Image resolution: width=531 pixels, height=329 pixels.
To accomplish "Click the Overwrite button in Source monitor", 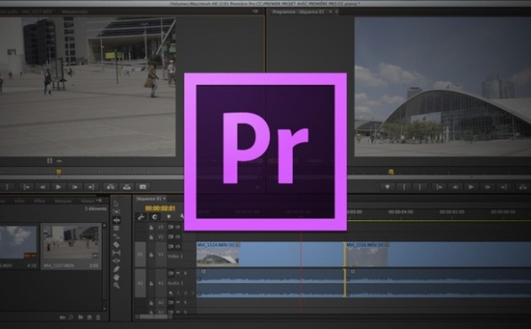I will click(x=127, y=187).
